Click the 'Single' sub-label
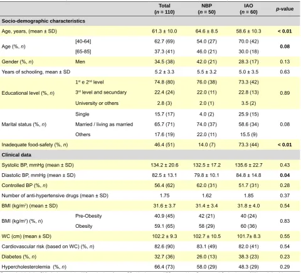Image resolution: width=301 pixels, height=273 pixels. pos(82,114)
